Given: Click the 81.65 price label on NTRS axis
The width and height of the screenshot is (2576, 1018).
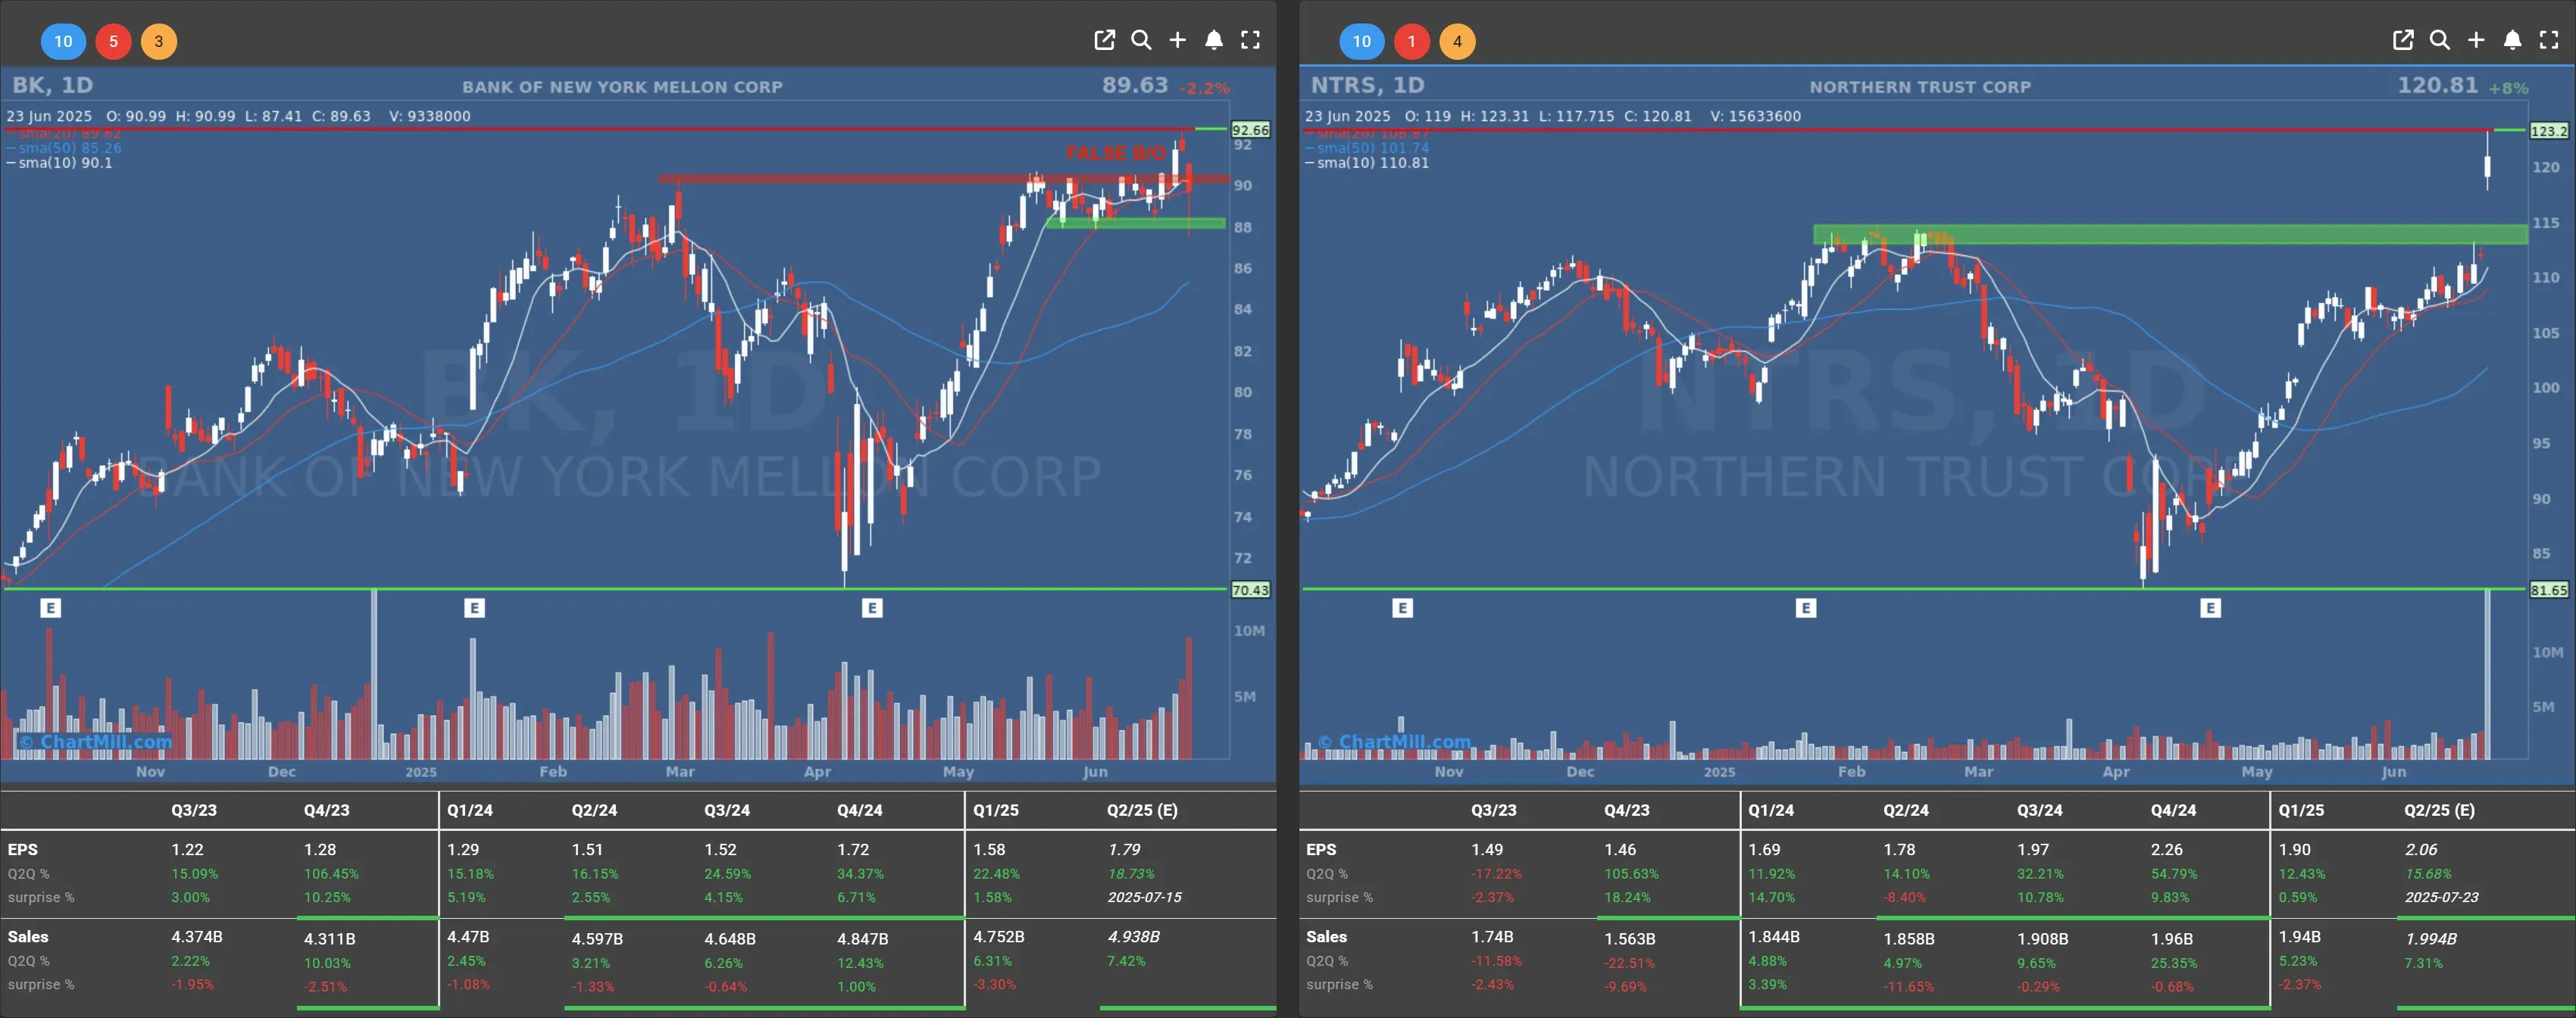Looking at the screenshot, I should tap(2549, 590).
